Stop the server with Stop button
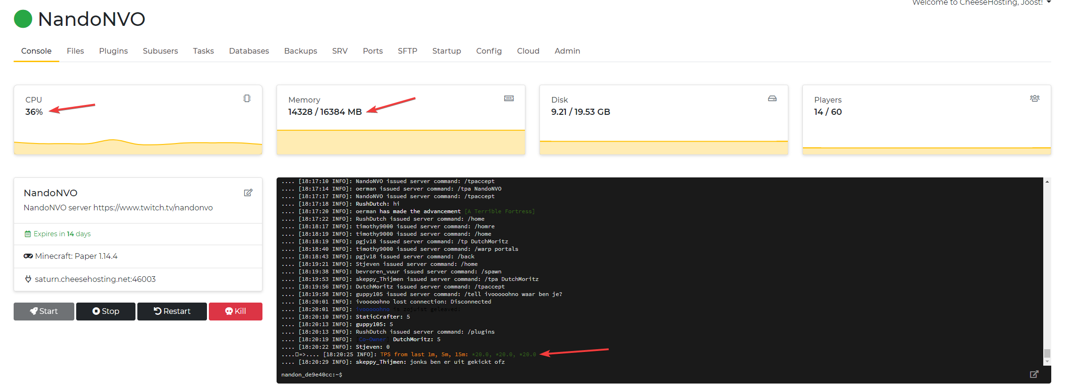This screenshot has width=1071, height=392. point(106,311)
